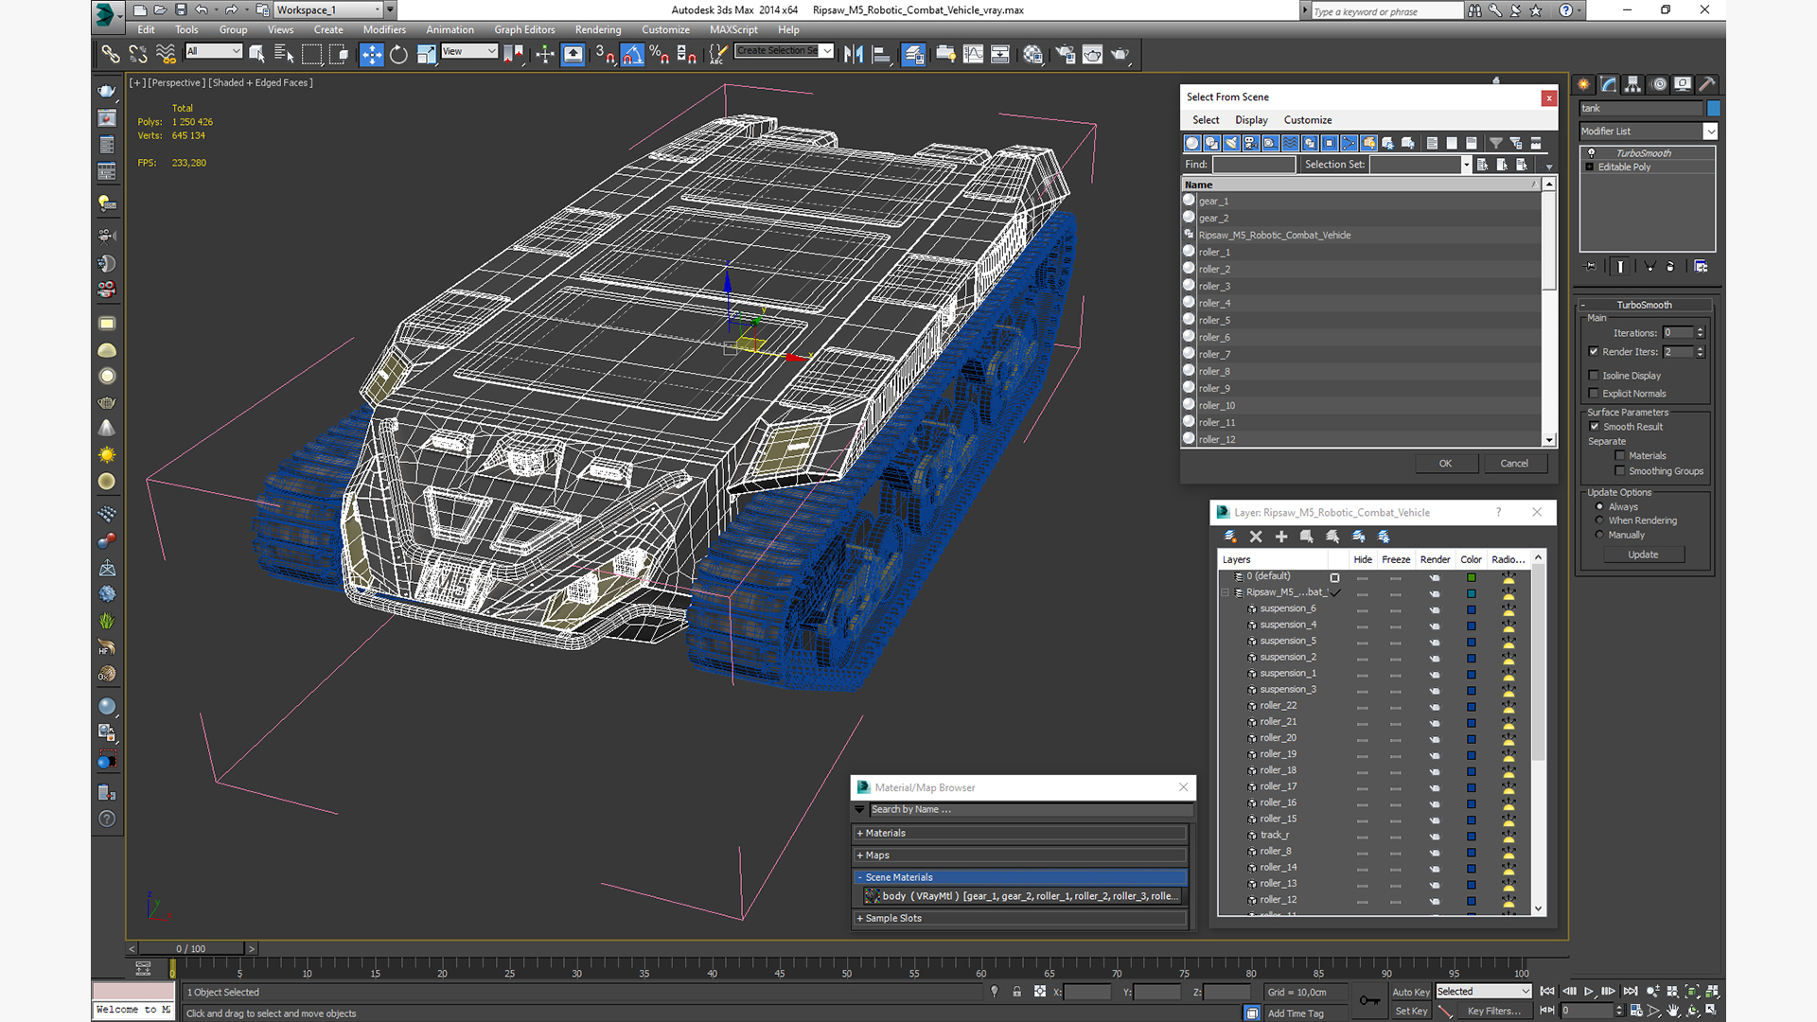1817x1022 pixels.
Task: Click color swatch of suspension_6 layer
Action: [x=1472, y=609]
